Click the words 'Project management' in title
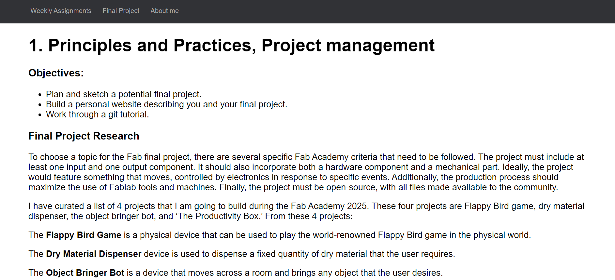The image size is (615, 280). [348, 45]
